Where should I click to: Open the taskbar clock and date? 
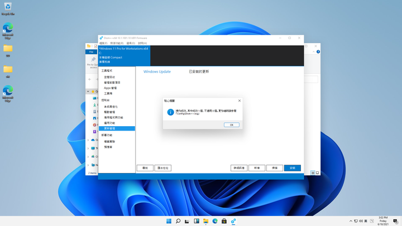click(x=383, y=221)
